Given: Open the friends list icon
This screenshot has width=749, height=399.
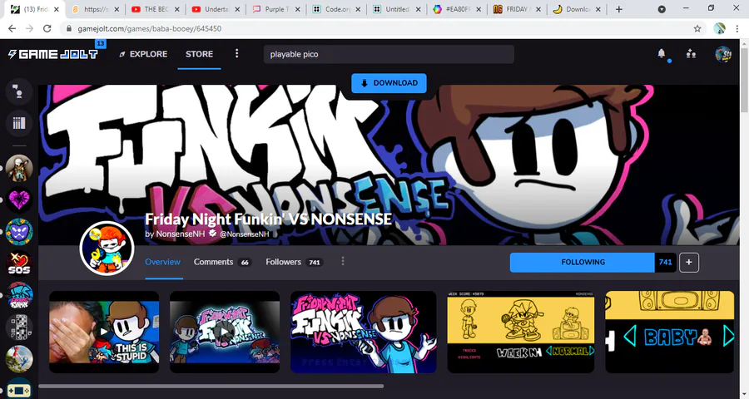Looking at the screenshot, I should tap(691, 54).
